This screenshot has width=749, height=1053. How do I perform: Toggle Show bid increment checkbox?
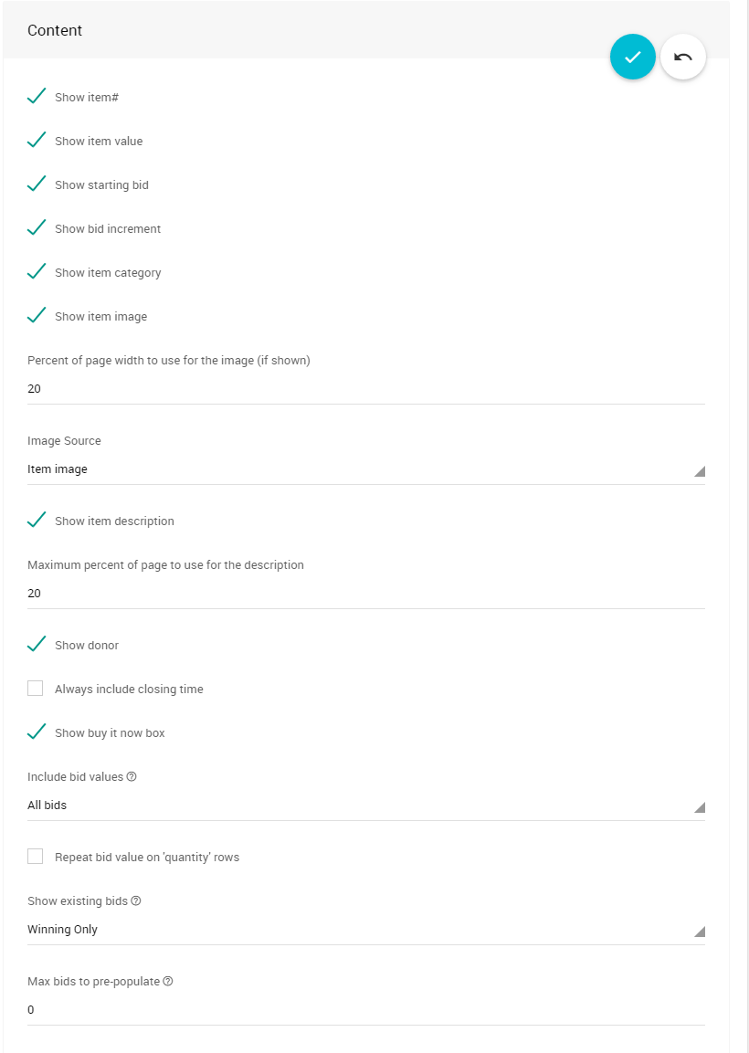coord(36,228)
